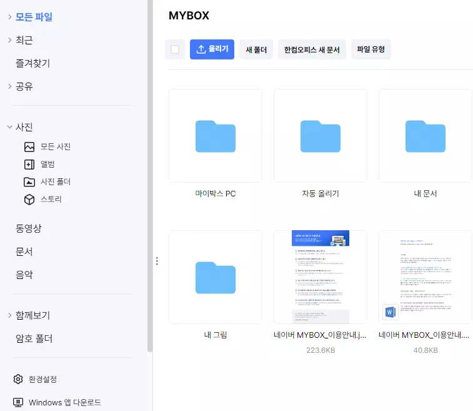Click Windows 앱 다운로드 link
Screen dimensions: 473x411
pyautogui.click(x=65, y=402)
